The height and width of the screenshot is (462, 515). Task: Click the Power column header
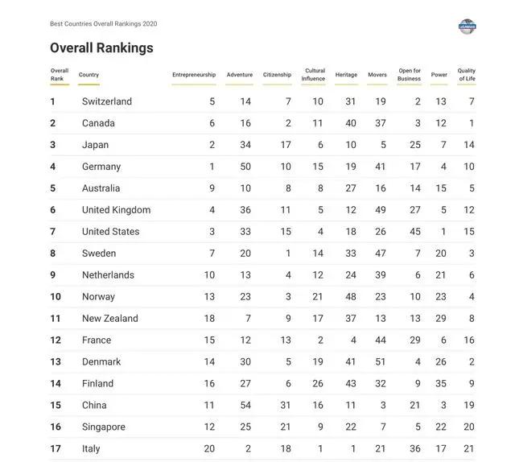pos(439,75)
